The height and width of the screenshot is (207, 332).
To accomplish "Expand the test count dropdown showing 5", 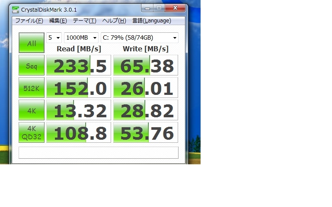I will coord(54,38).
